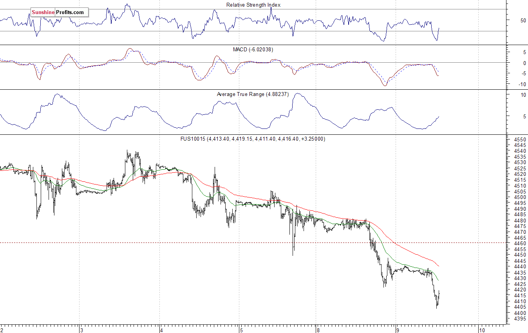Click the MACD (-6.02038) label

(253, 50)
